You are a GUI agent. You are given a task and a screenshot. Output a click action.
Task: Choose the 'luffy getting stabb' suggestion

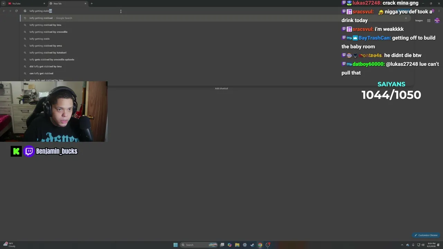[215, 39]
